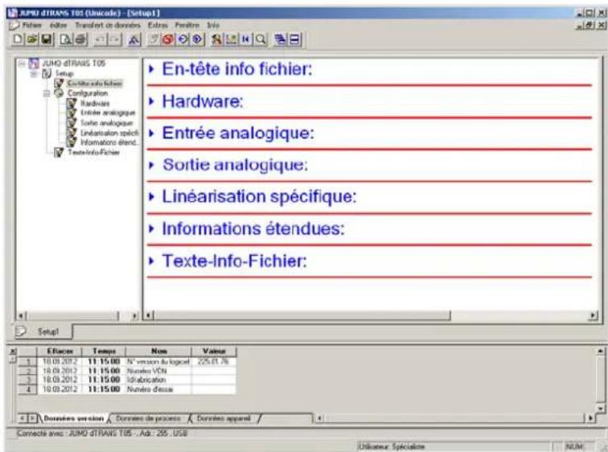Click the N° version du logiciel cell
This screenshot has width=608, height=452.
coord(158,362)
